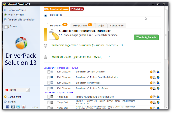Image resolution: width=172 pixels, height=113 pixels.
Task: Click the gear icon for Broadcom xD Picture Card Host Controller
Action: (x=151, y=77)
